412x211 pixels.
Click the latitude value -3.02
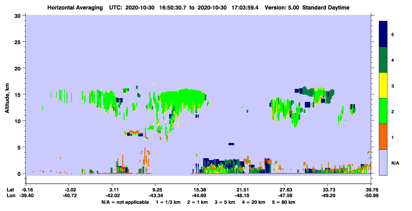tap(69, 190)
